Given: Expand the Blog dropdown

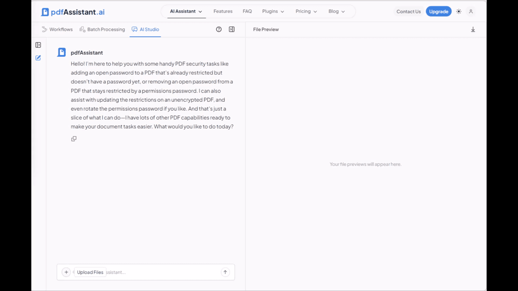Looking at the screenshot, I should (337, 11).
